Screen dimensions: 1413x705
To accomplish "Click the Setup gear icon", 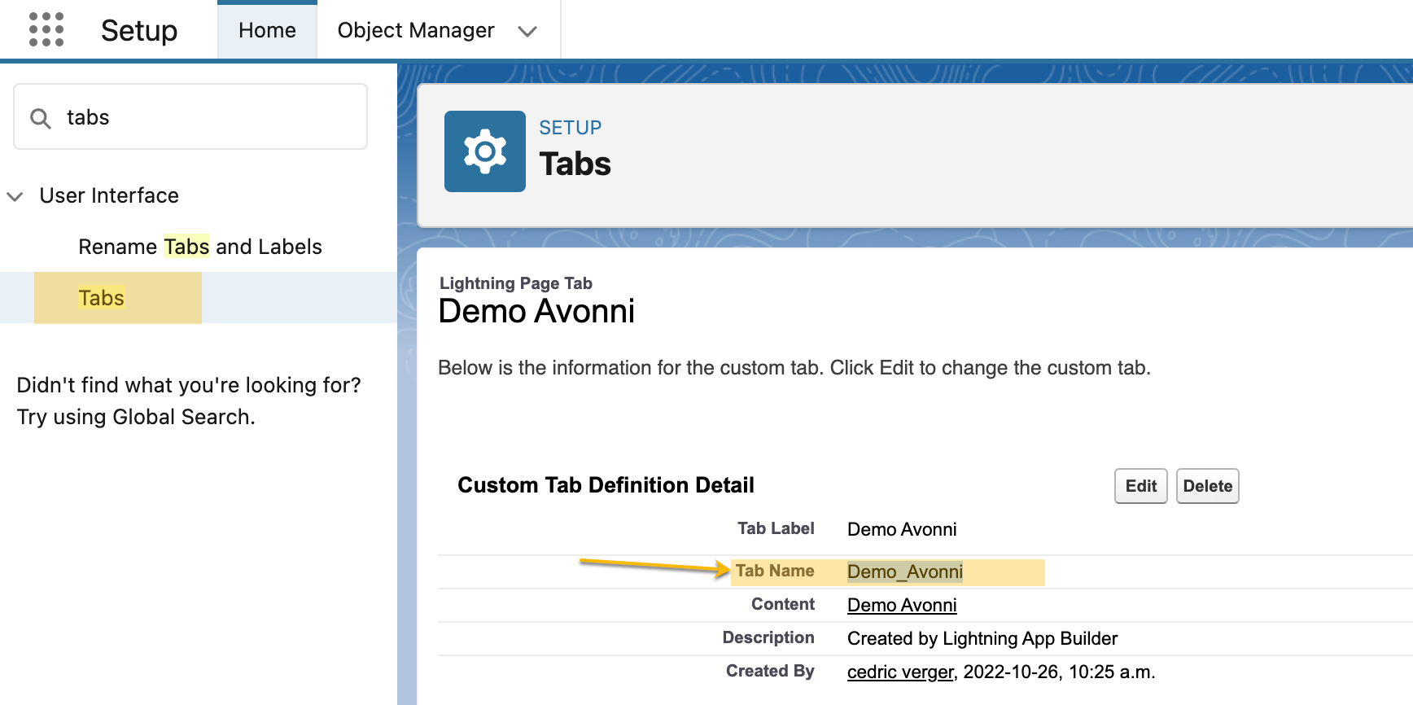I will (485, 151).
